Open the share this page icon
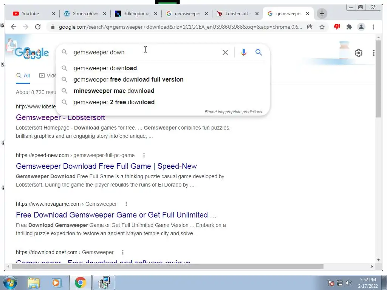 [x=310, y=27]
